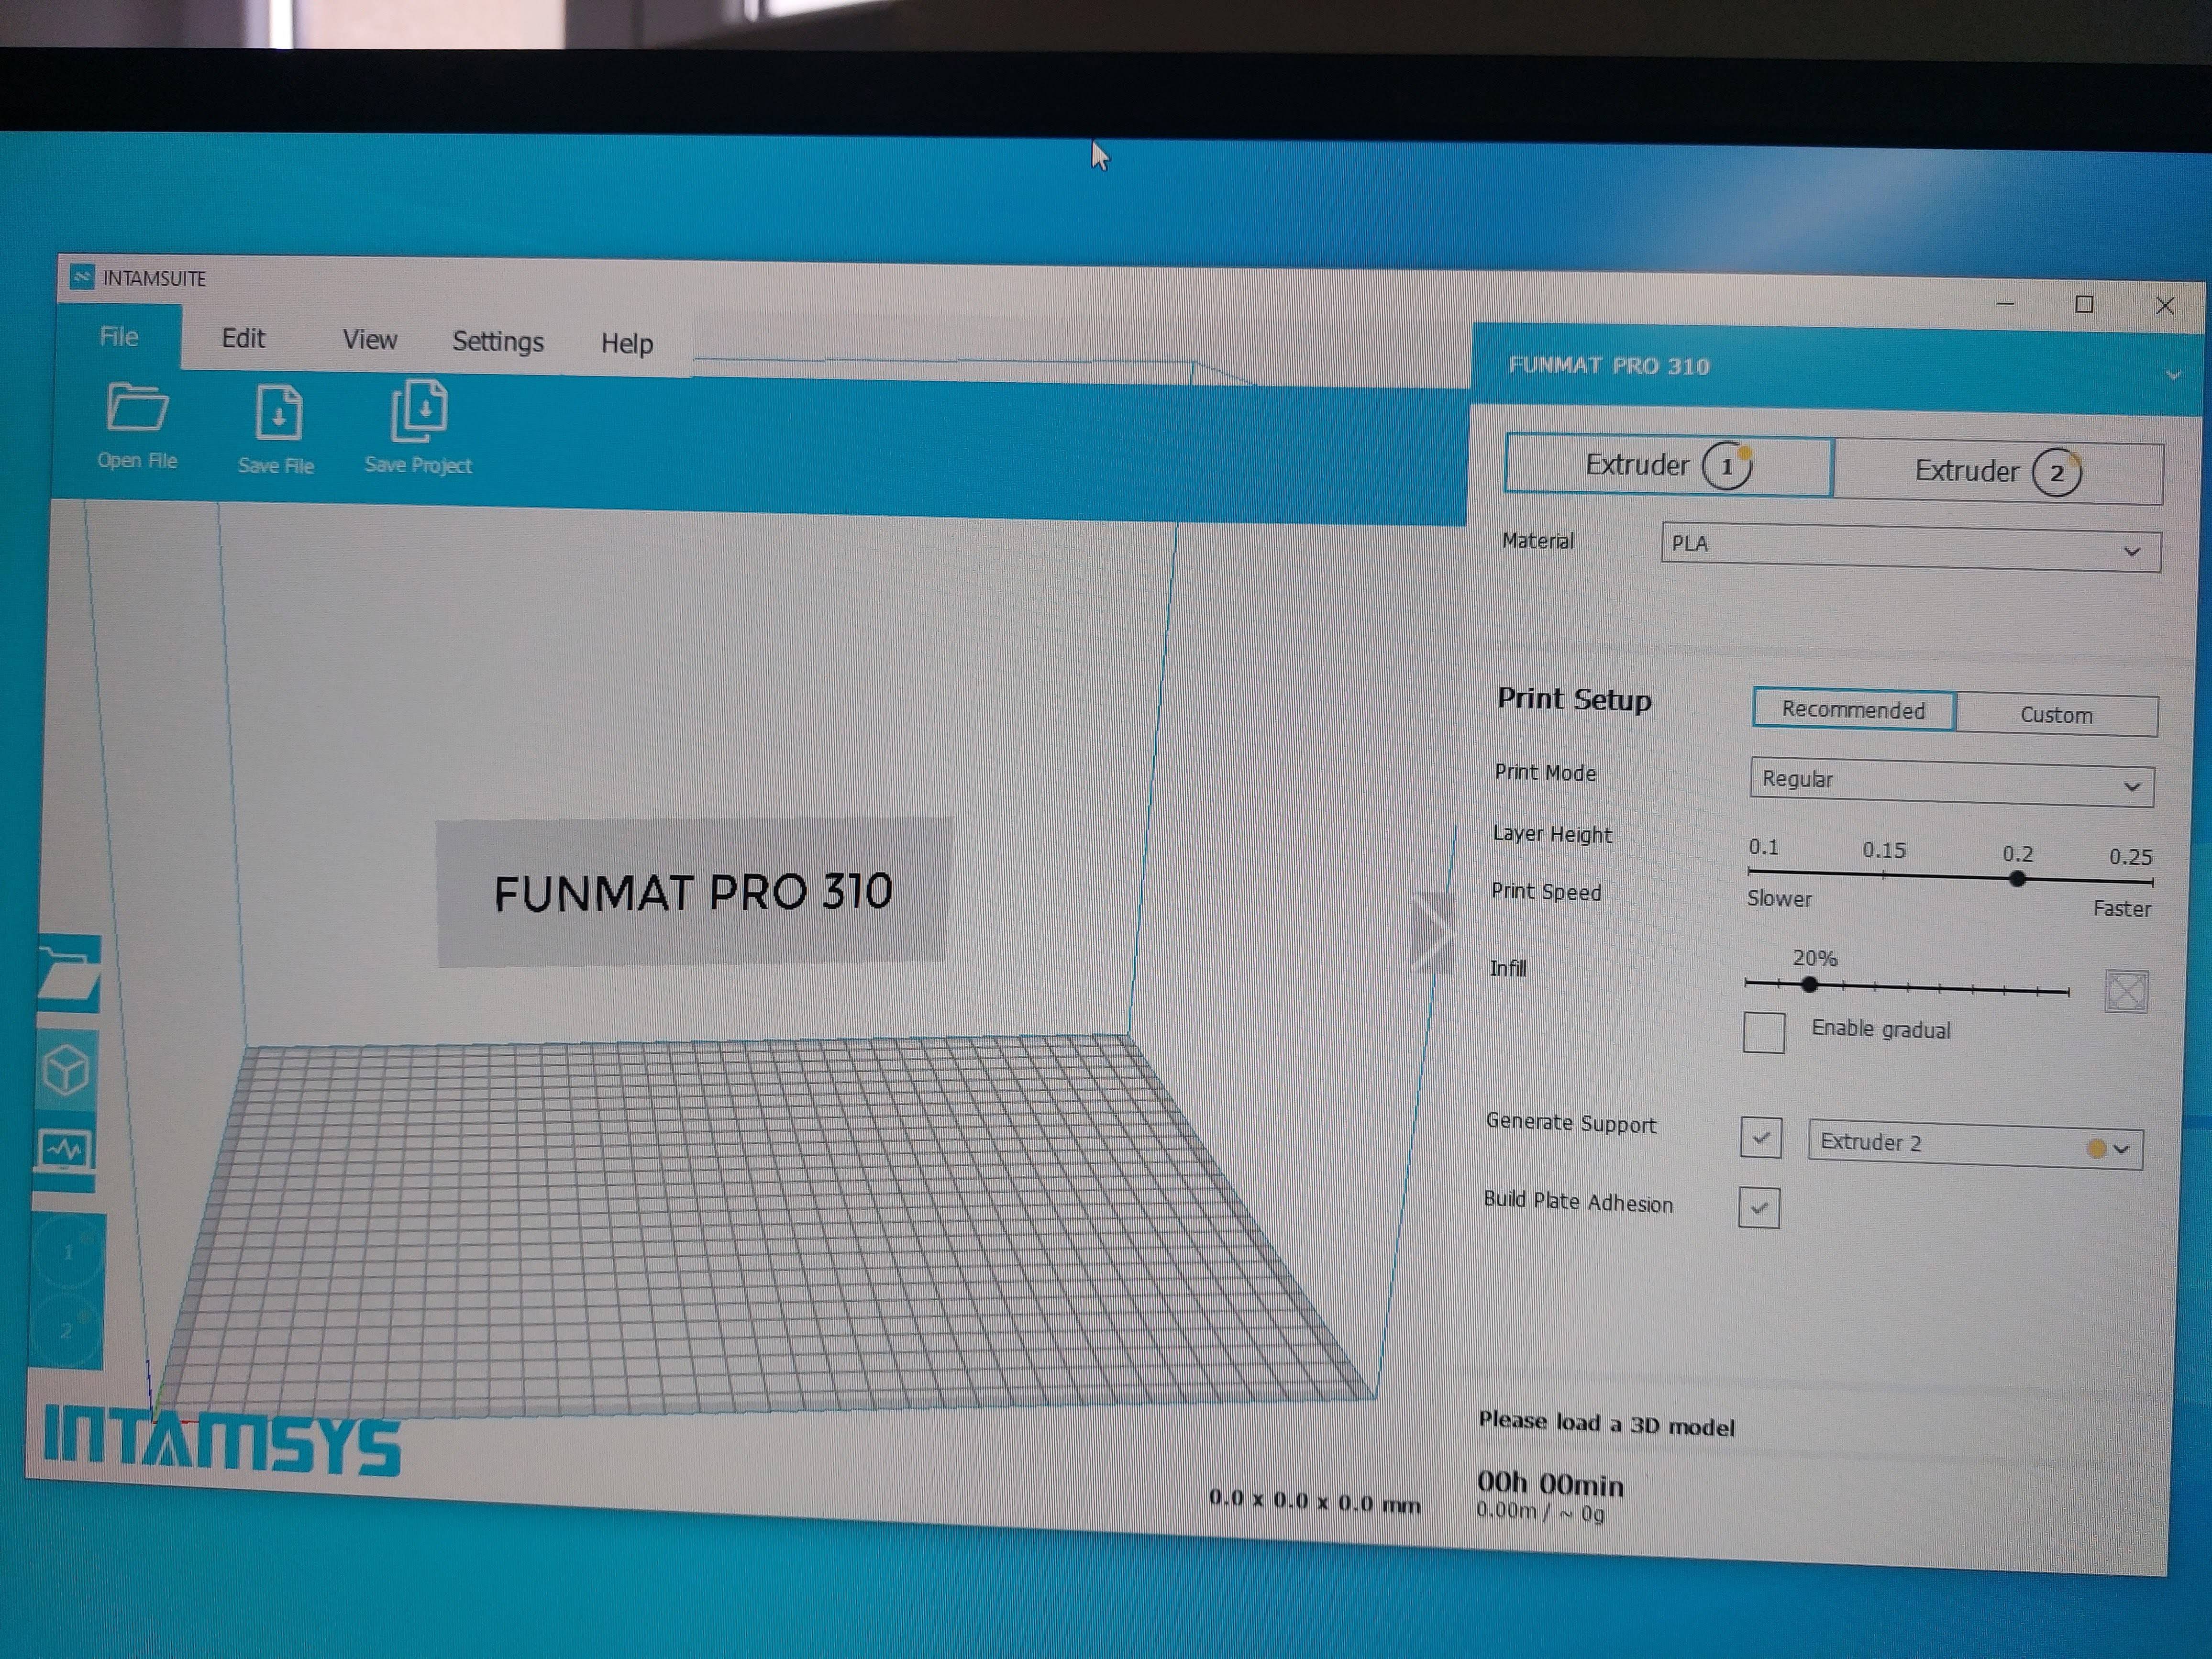Click the Infill slider handle at 20%

click(1809, 985)
